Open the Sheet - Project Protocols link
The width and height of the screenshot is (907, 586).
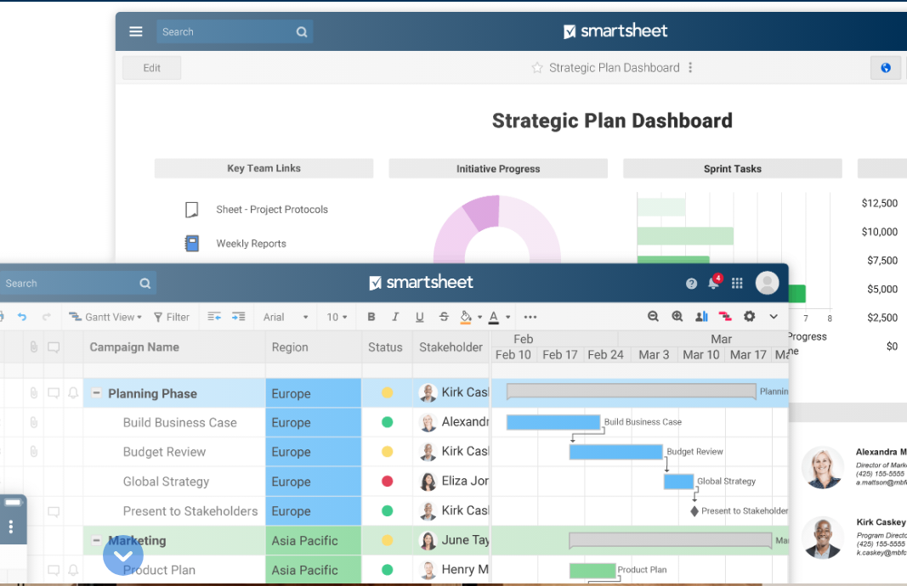[272, 209]
